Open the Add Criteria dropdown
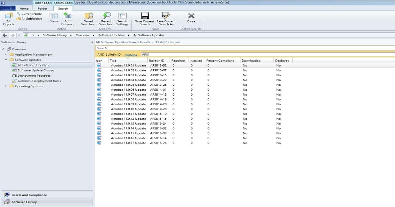Screen dimensions: 395x207 [68, 19]
